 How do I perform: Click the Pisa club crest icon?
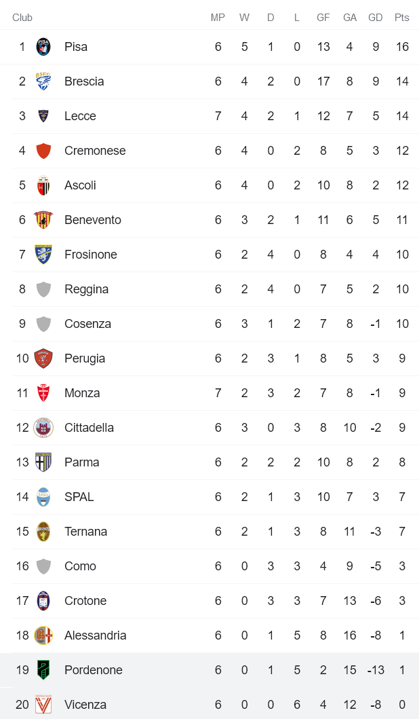click(x=43, y=47)
